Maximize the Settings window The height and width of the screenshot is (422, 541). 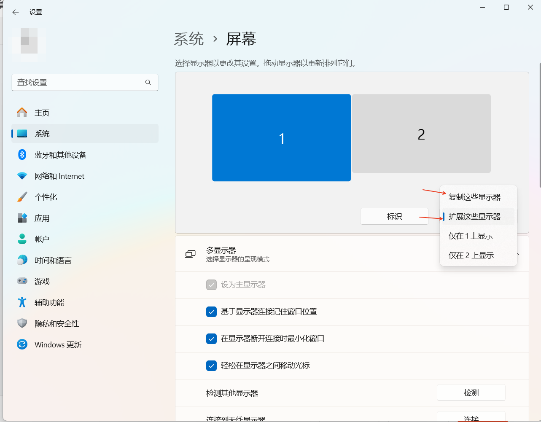tap(506, 7)
